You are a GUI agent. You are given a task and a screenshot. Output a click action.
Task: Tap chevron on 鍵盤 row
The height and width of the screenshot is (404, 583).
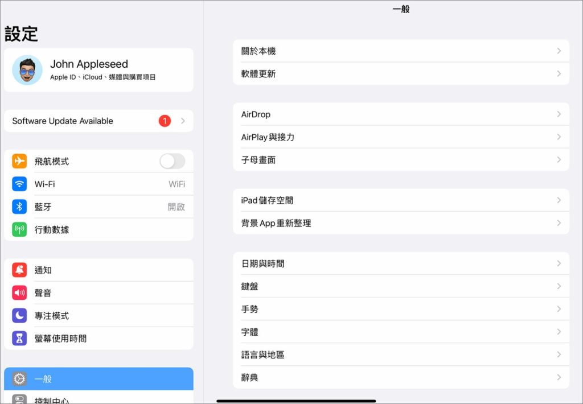coord(559,286)
